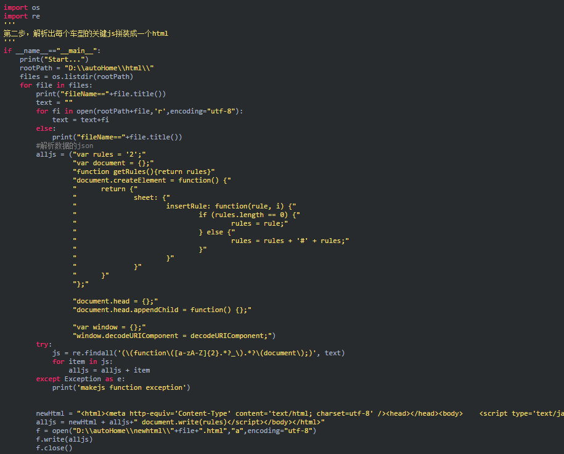Click the alljs = alljs + item line

point(109,371)
